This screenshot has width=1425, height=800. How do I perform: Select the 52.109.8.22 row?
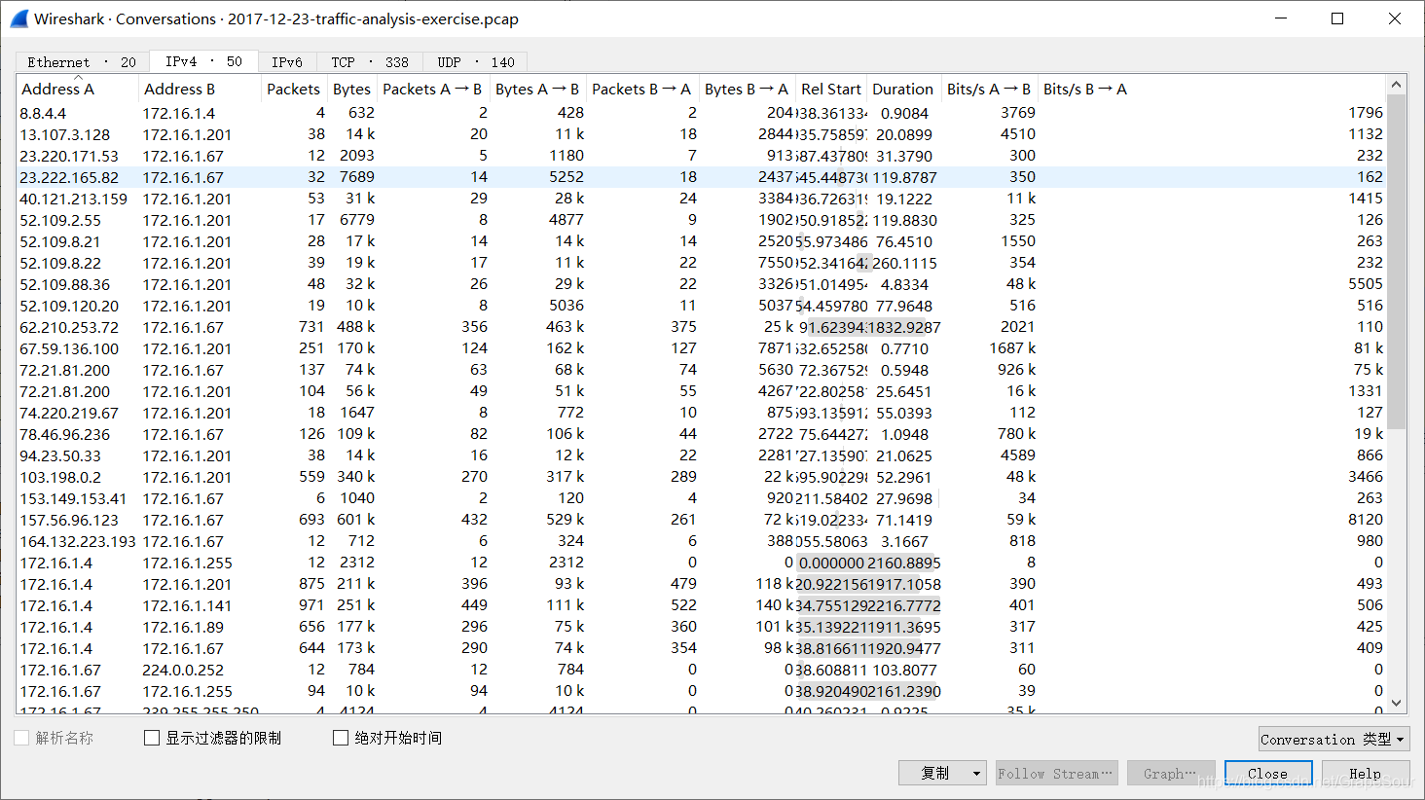702,263
